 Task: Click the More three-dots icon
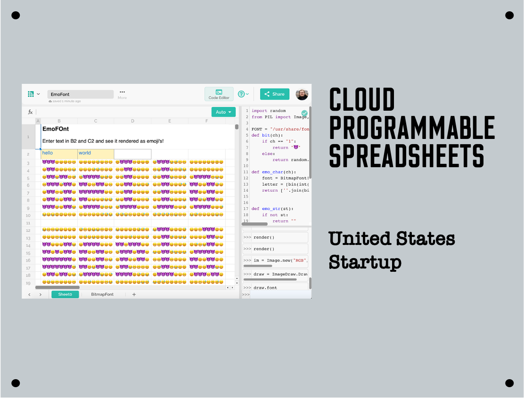point(122,92)
